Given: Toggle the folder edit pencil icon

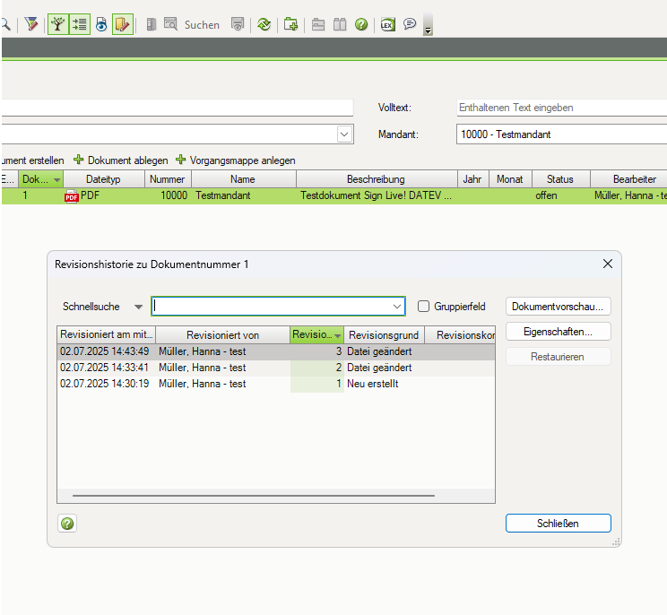Looking at the screenshot, I should click(123, 24).
